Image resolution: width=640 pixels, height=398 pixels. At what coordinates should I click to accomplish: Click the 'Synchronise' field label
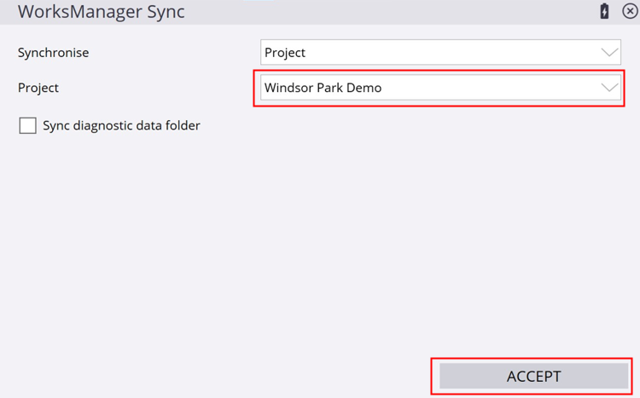[53, 53]
